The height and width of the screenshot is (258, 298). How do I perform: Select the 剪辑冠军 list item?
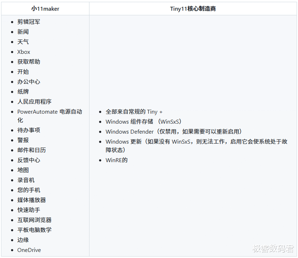29,22
